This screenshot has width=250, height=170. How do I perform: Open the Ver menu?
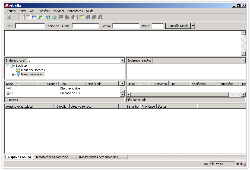pos(32,11)
